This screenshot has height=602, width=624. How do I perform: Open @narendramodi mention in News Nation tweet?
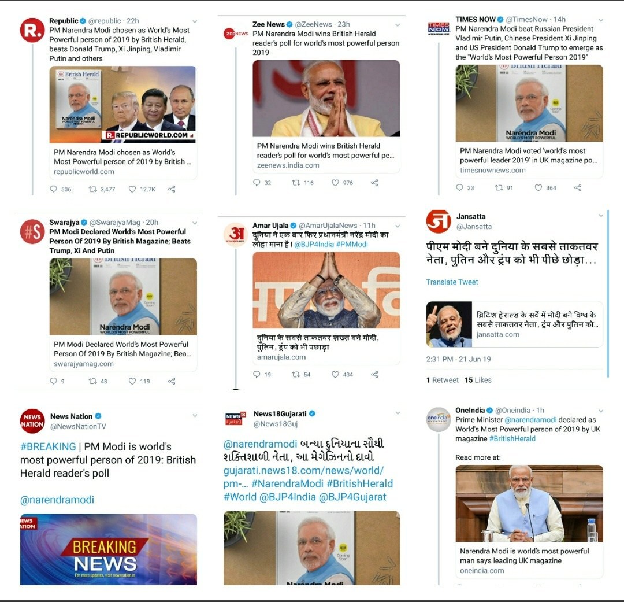point(57,500)
